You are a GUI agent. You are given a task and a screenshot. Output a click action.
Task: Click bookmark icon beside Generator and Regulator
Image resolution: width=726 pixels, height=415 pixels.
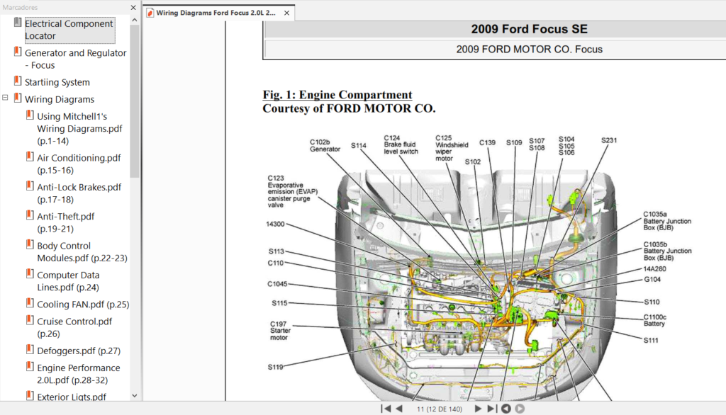click(18, 52)
